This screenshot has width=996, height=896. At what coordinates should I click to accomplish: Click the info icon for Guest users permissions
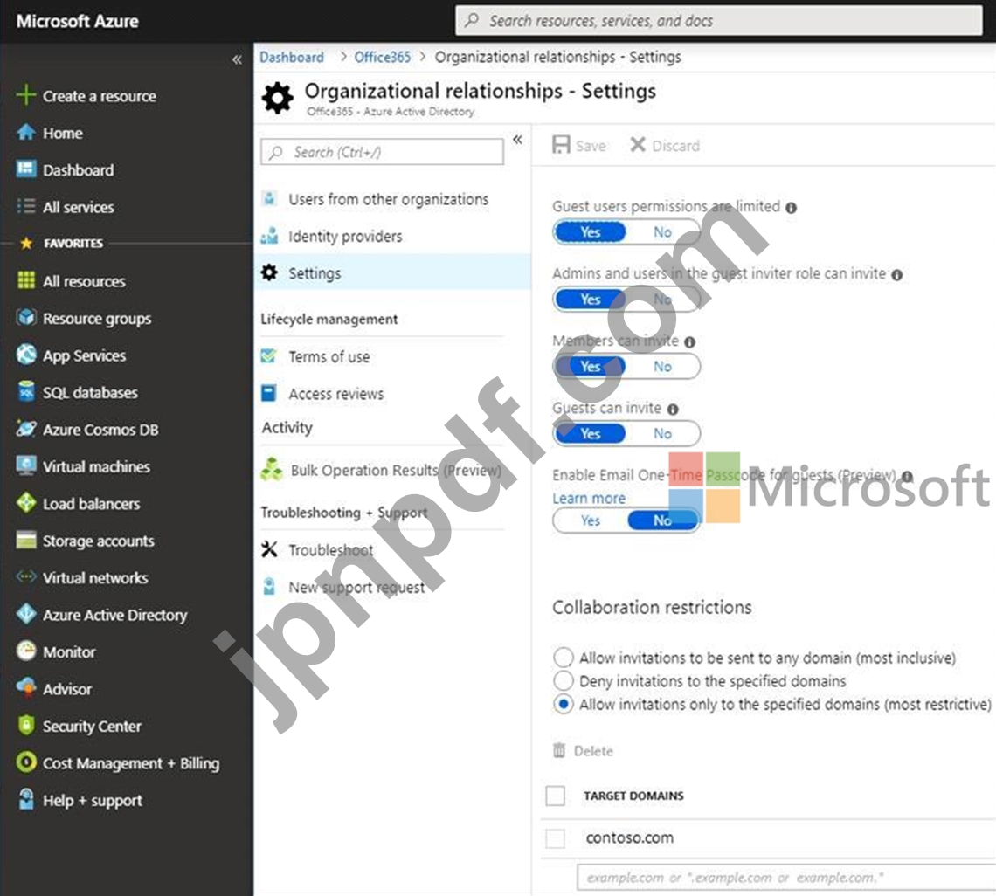pos(791,208)
